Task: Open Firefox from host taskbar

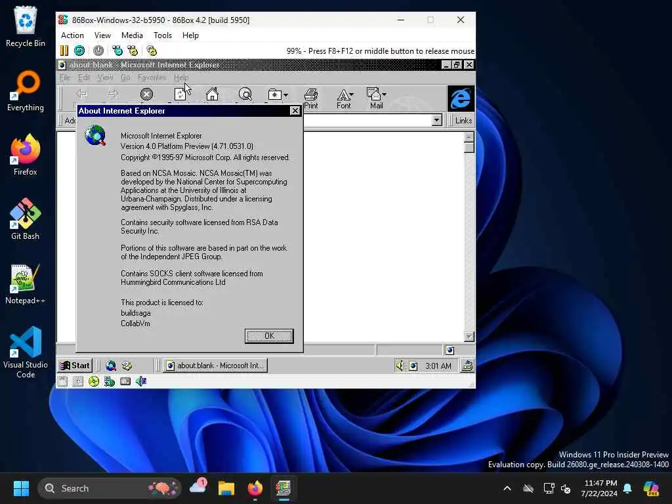Action: [x=255, y=488]
